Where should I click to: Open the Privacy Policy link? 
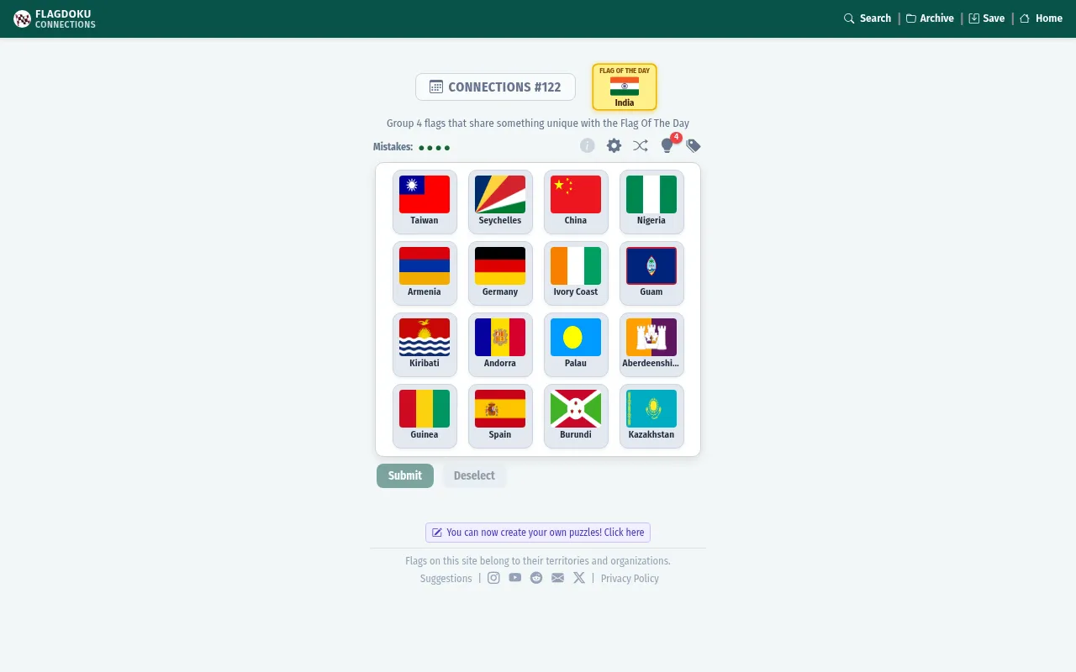(630, 579)
